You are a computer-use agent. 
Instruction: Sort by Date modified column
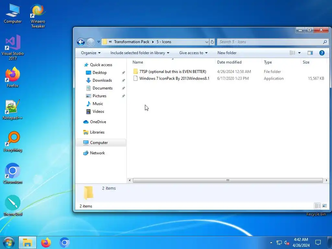pos(239,62)
